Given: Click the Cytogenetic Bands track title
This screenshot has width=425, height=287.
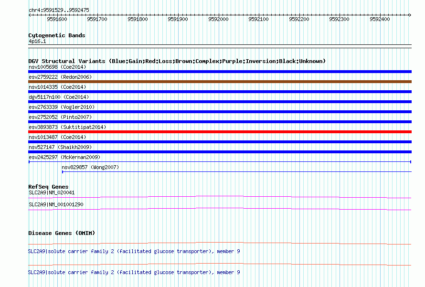Looking at the screenshot, I should 57,35.
